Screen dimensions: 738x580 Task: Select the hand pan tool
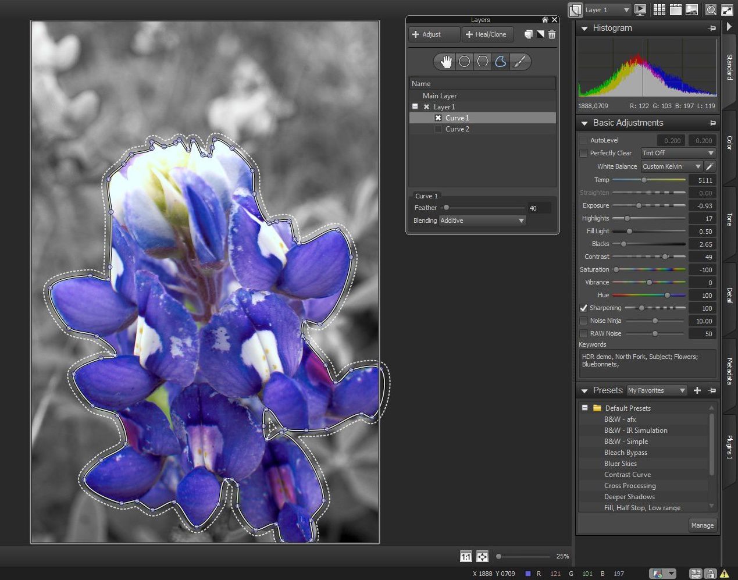point(446,62)
